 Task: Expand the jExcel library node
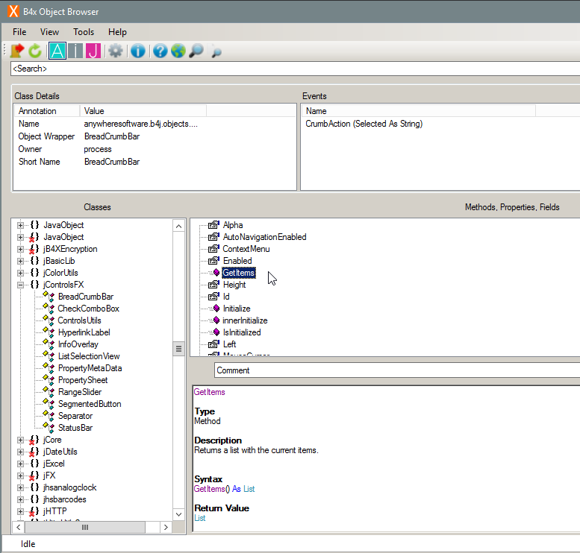(21, 464)
